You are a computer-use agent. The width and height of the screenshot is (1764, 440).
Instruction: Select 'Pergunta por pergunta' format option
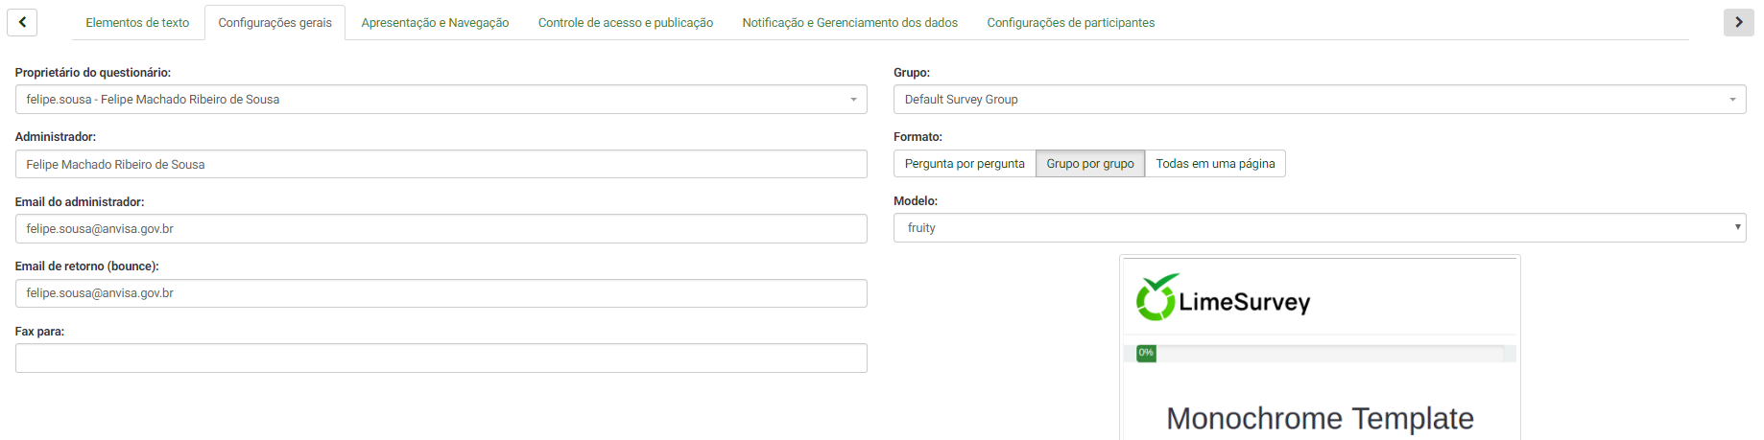[x=964, y=164]
